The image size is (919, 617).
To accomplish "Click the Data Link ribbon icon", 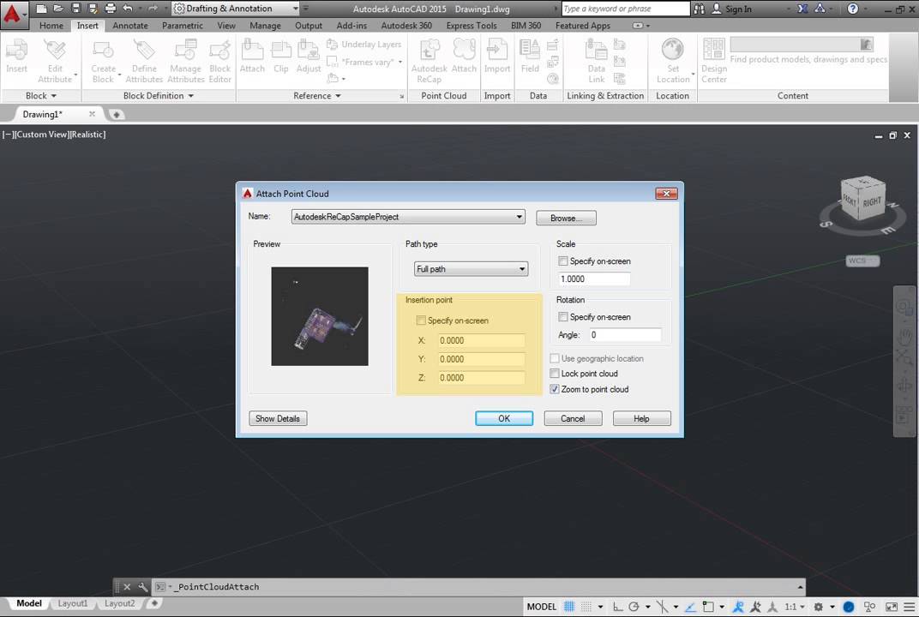I will [596, 51].
